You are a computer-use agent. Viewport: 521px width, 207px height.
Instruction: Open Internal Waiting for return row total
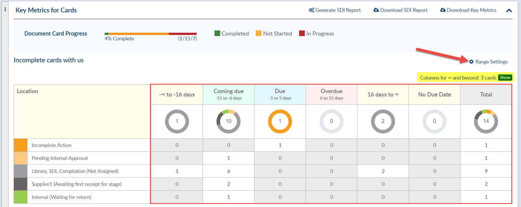pyautogui.click(x=486, y=197)
